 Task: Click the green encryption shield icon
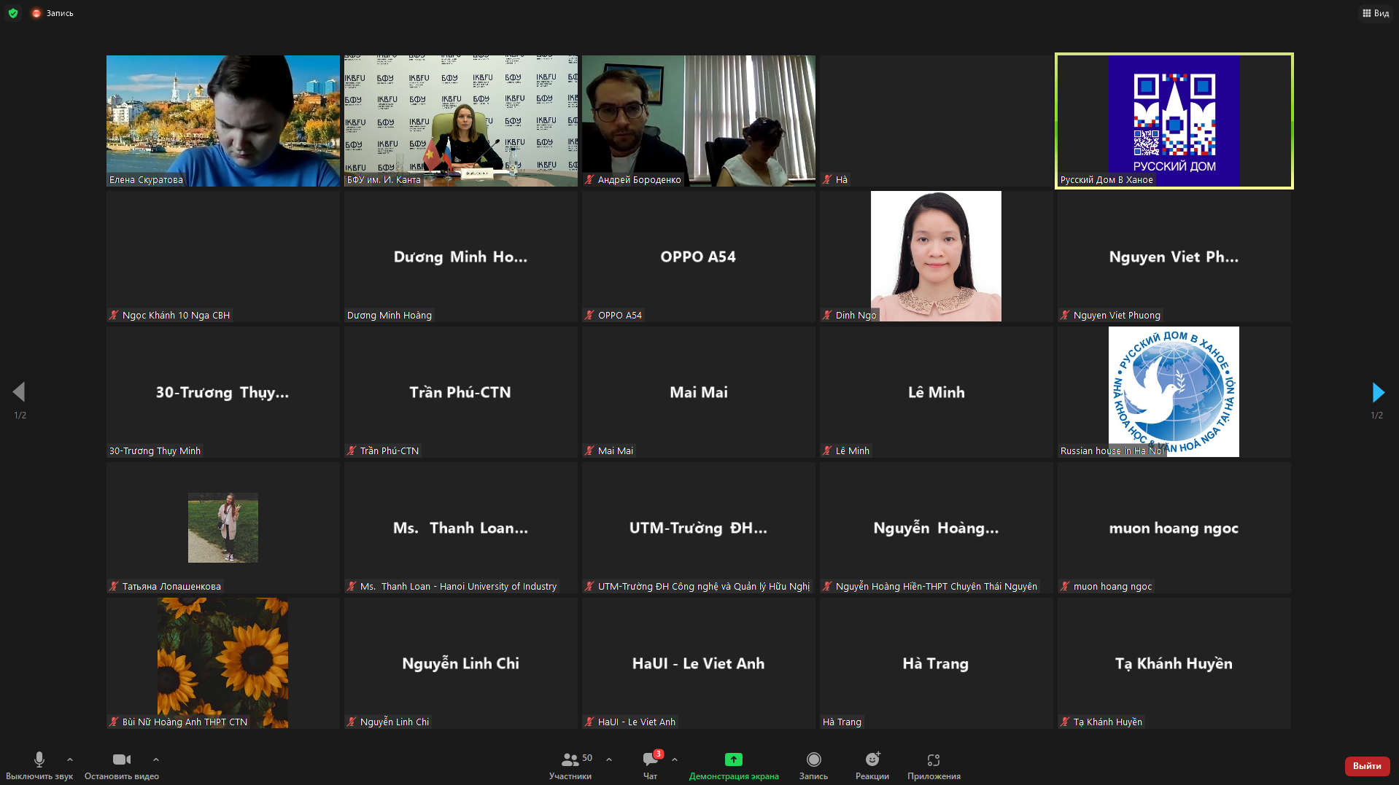tap(13, 13)
